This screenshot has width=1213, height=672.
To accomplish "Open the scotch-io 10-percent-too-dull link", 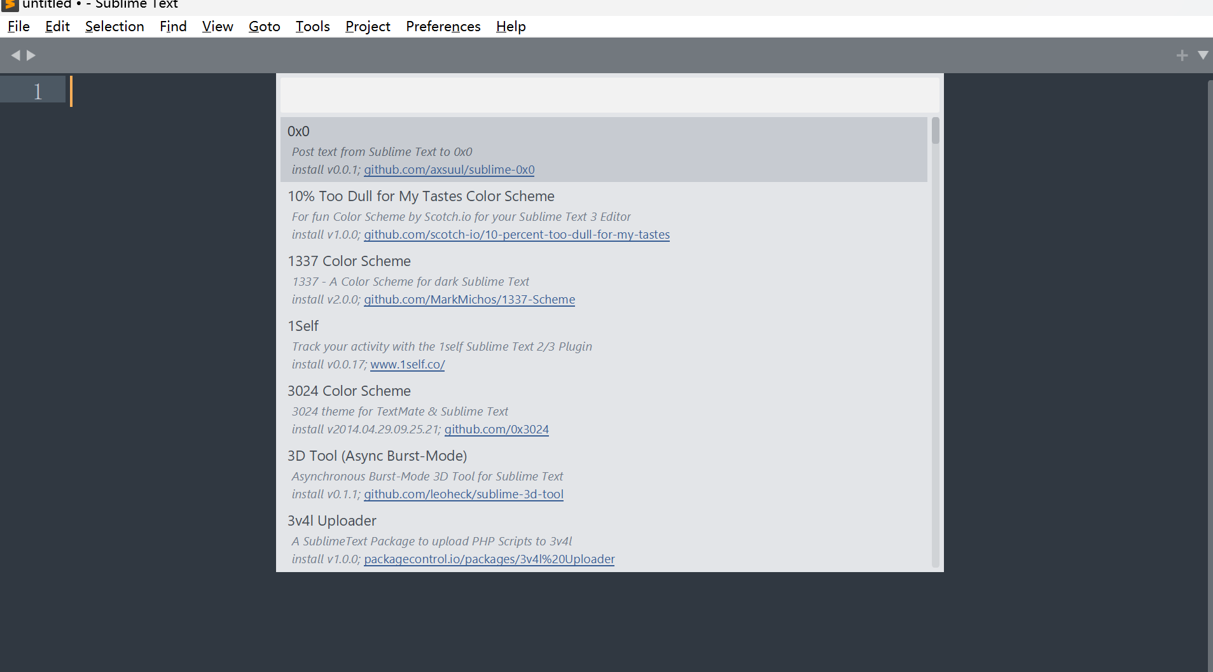I will [x=516, y=235].
